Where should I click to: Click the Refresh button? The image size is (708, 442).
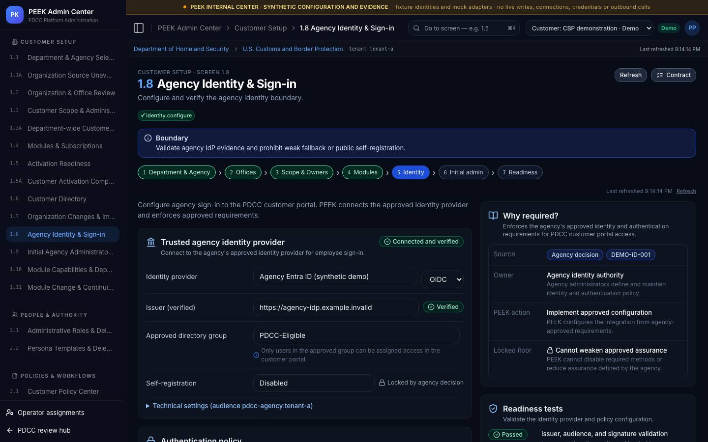pyautogui.click(x=630, y=75)
